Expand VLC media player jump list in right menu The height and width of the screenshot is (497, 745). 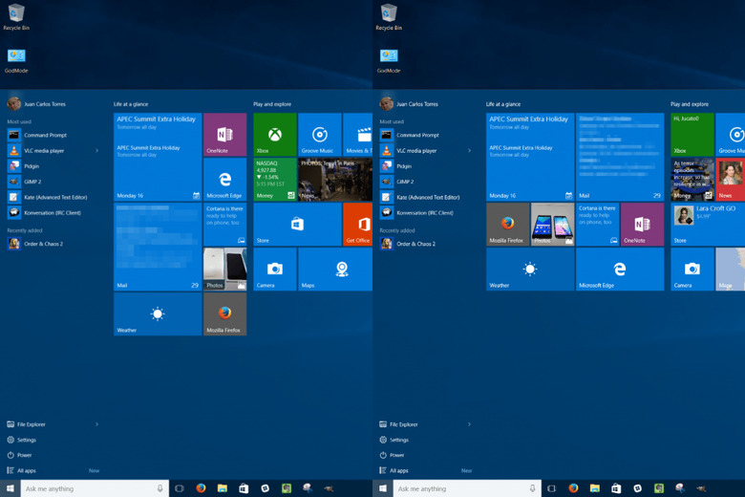tap(469, 150)
